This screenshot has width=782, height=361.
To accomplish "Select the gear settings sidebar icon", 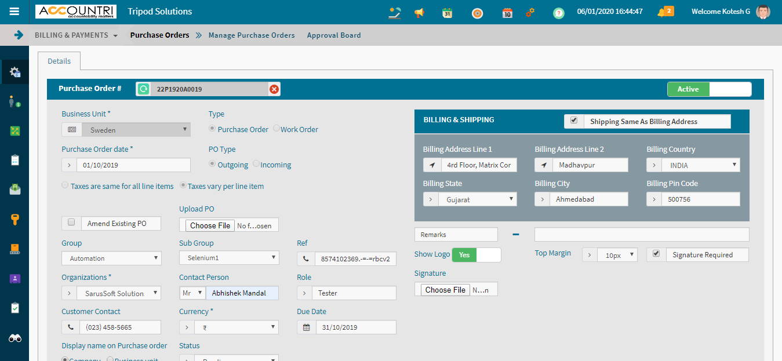I will coord(15,72).
